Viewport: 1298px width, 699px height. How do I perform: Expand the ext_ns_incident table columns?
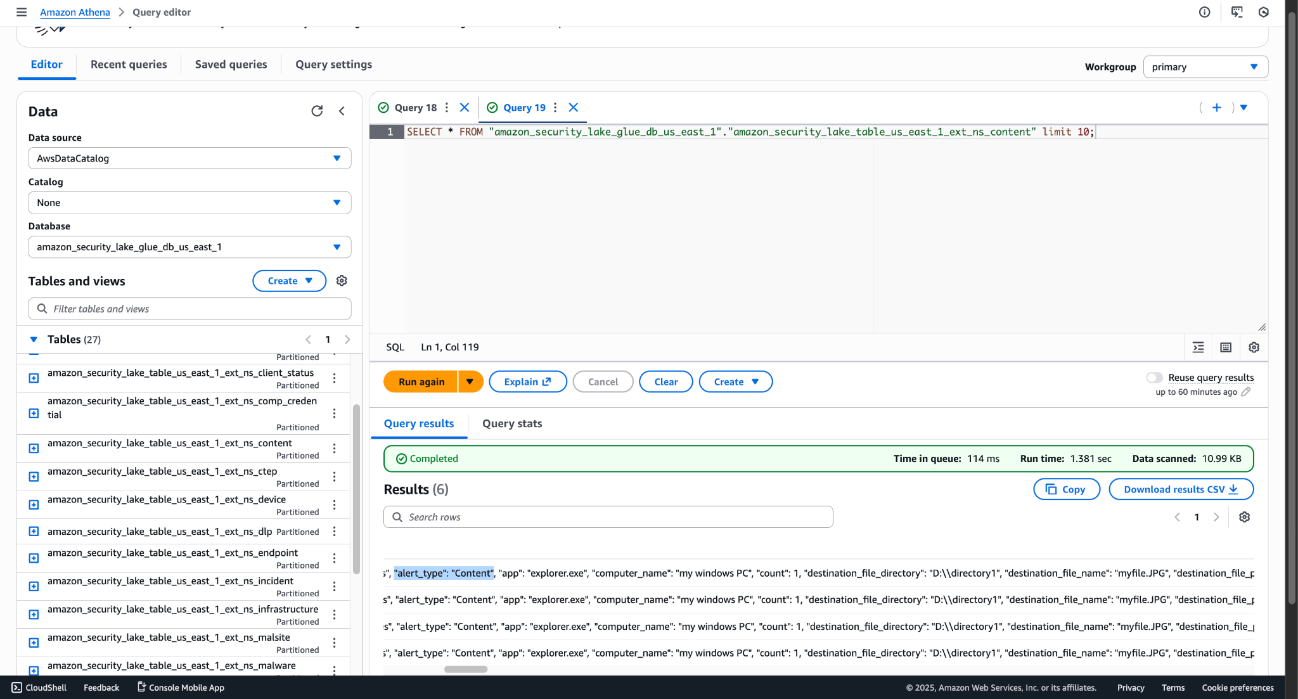tap(34, 587)
